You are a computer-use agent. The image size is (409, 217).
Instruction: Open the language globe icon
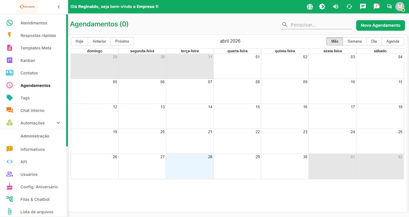(310, 7)
